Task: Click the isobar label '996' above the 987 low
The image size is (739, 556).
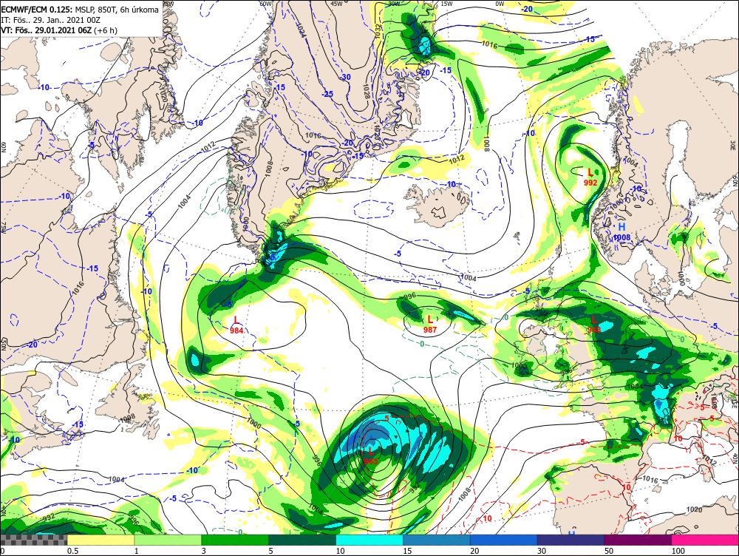Action: (412, 296)
